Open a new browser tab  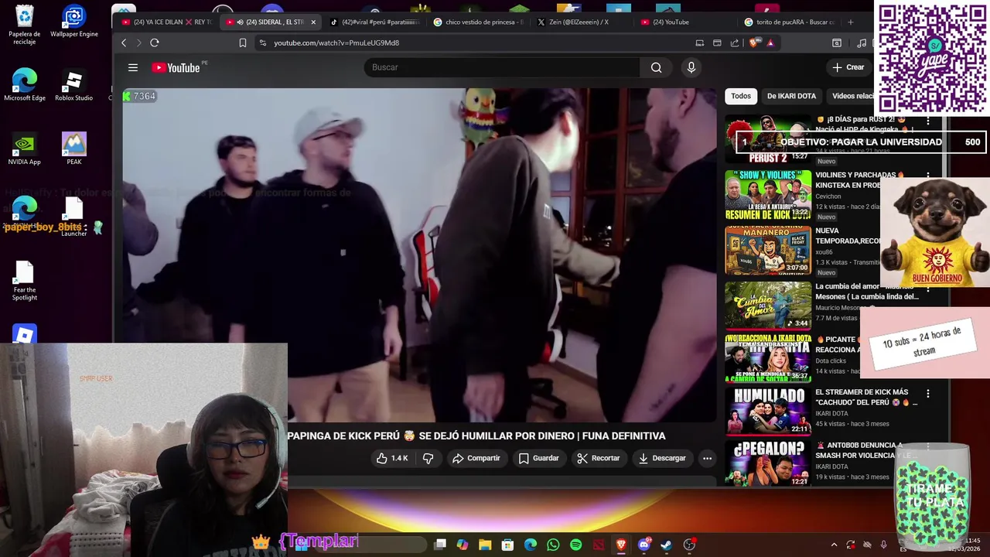pyautogui.click(x=851, y=22)
